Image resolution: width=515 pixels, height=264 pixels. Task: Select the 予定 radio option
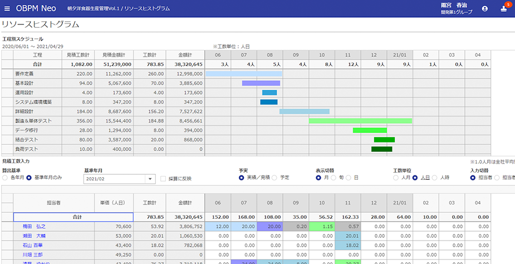click(275, 178)
